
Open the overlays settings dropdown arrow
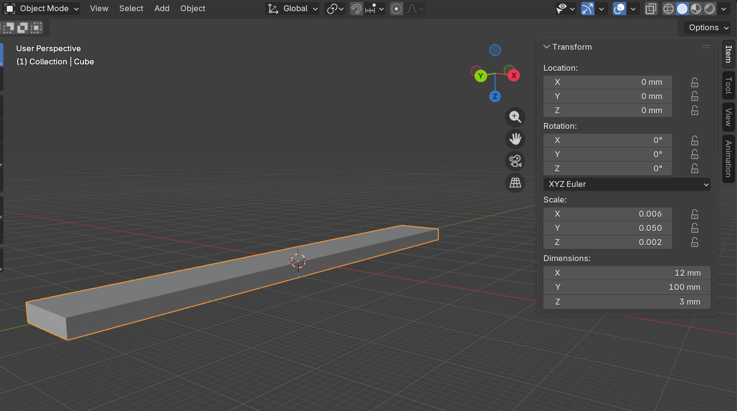tap(633, 9)
